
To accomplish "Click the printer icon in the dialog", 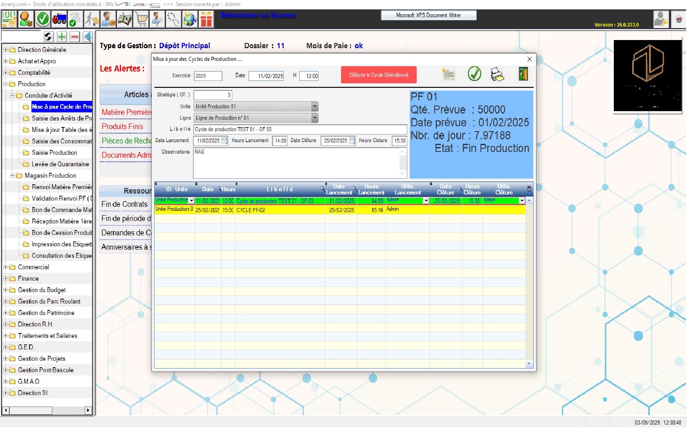I will point(497,74).
